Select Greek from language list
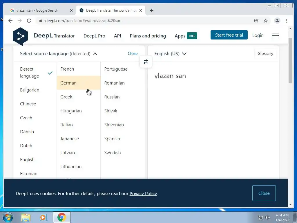Screen dimensions: 297x223 pos(79,97)
